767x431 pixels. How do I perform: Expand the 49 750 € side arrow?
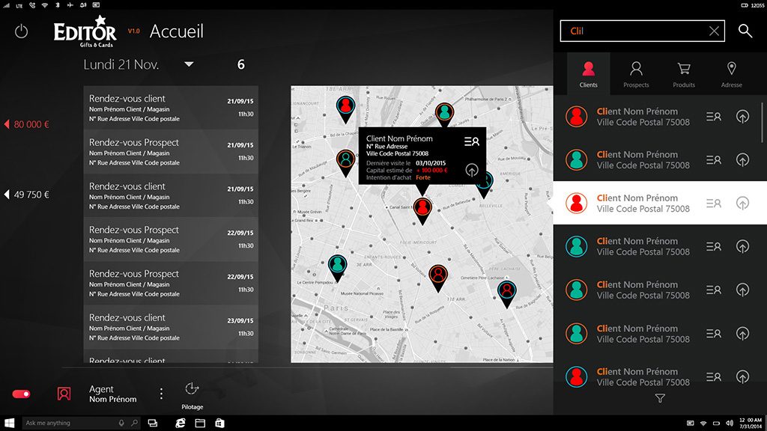point(7,195)
